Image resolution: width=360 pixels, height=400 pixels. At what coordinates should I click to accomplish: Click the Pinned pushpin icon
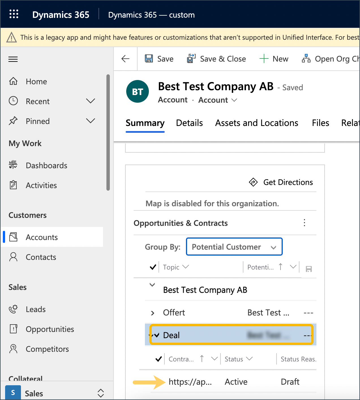[x=13, y=121]
